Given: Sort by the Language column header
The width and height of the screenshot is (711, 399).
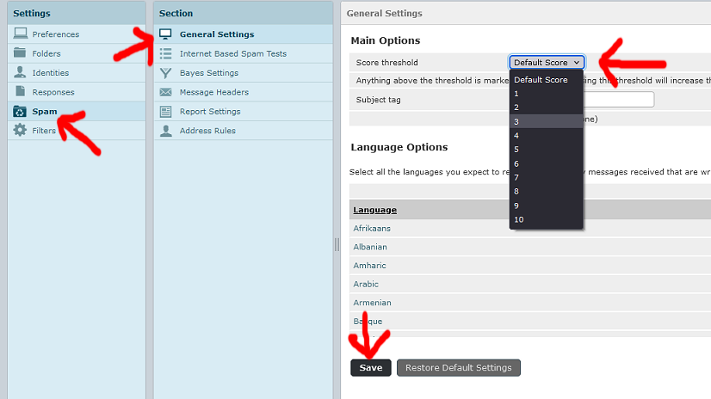Looking at the screenshot, I should pyautogui.click(x=374, y=210).
